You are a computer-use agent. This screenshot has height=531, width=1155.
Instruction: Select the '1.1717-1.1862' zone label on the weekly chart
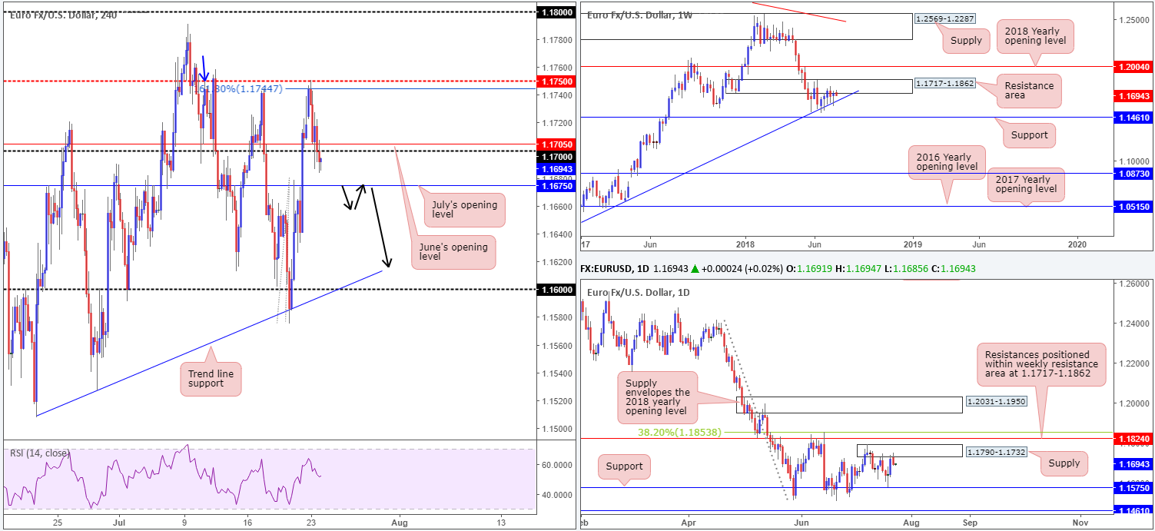pos(944,82)
